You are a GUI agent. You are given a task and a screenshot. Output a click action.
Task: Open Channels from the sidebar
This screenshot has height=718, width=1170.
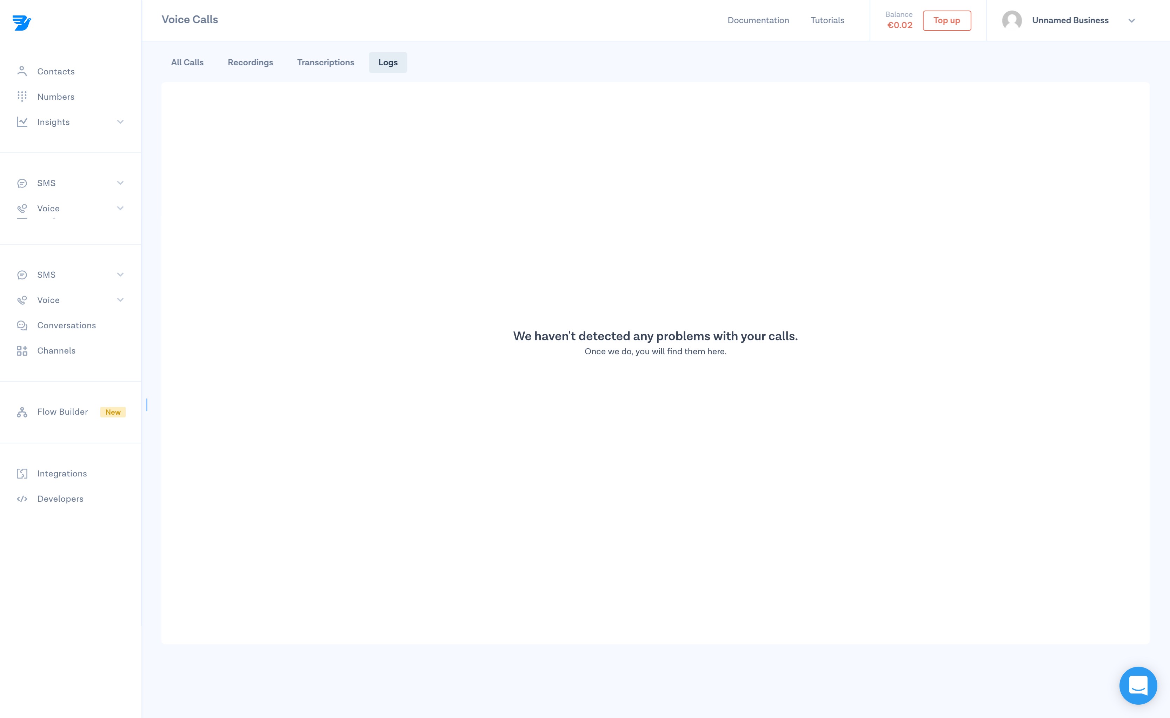[56, 351]
